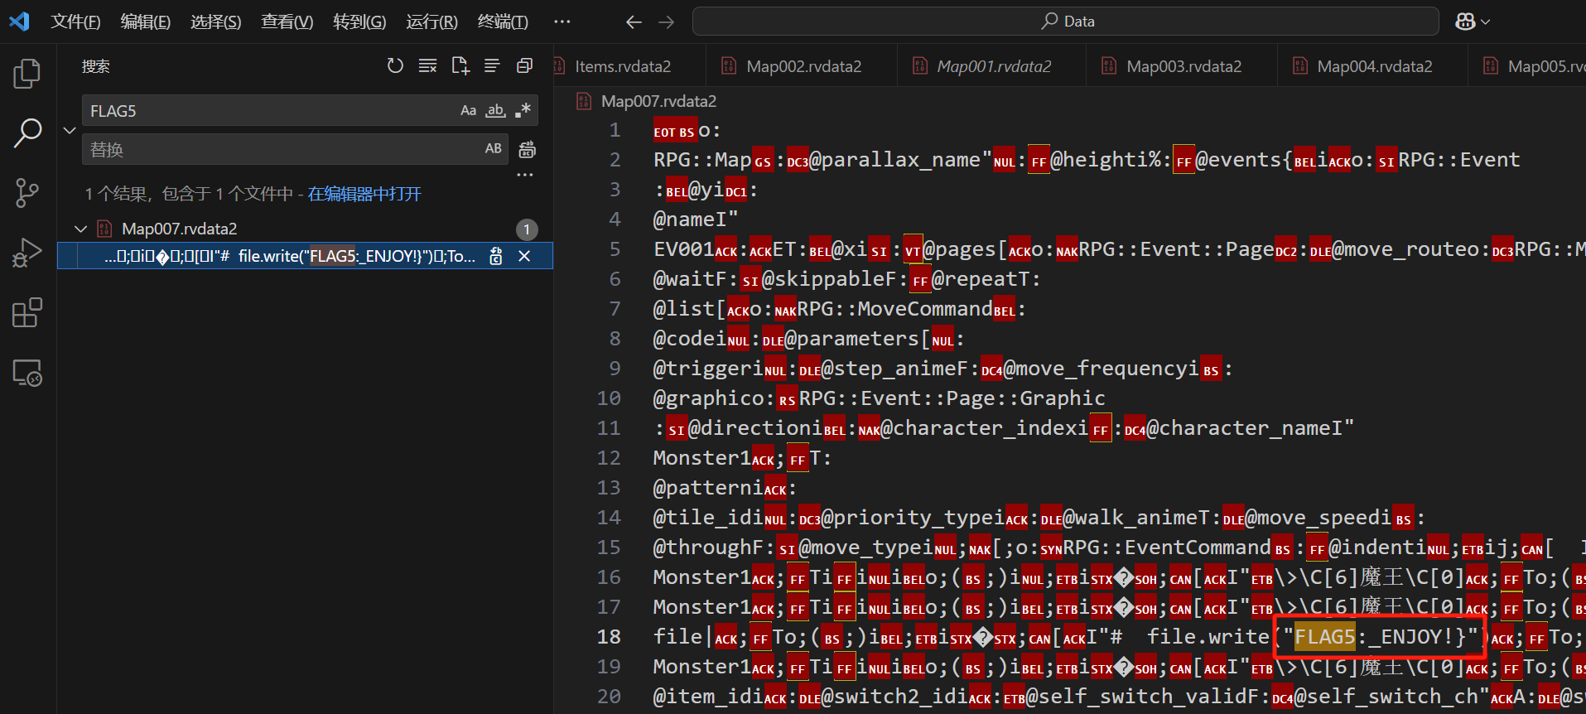Open the Explorer view in activity bar

27,74
